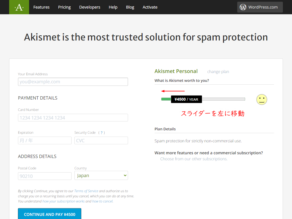Click the CVC security code field
The width and height of the screenshot is (292, 219).
pyautogui.click(x=101, y=141)
